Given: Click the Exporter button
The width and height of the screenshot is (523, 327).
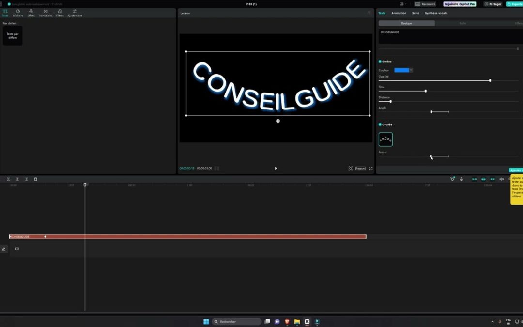Looking at the screenshot, I should (x=514, y=4).
